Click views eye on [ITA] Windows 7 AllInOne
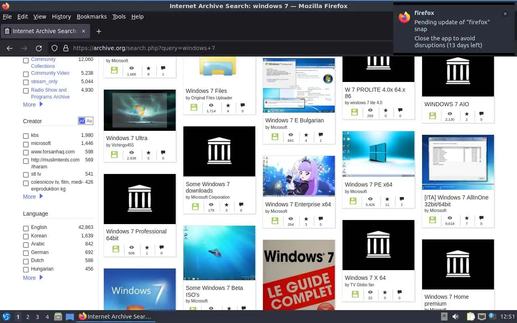 pyautogui.click(x=450, y=218)
